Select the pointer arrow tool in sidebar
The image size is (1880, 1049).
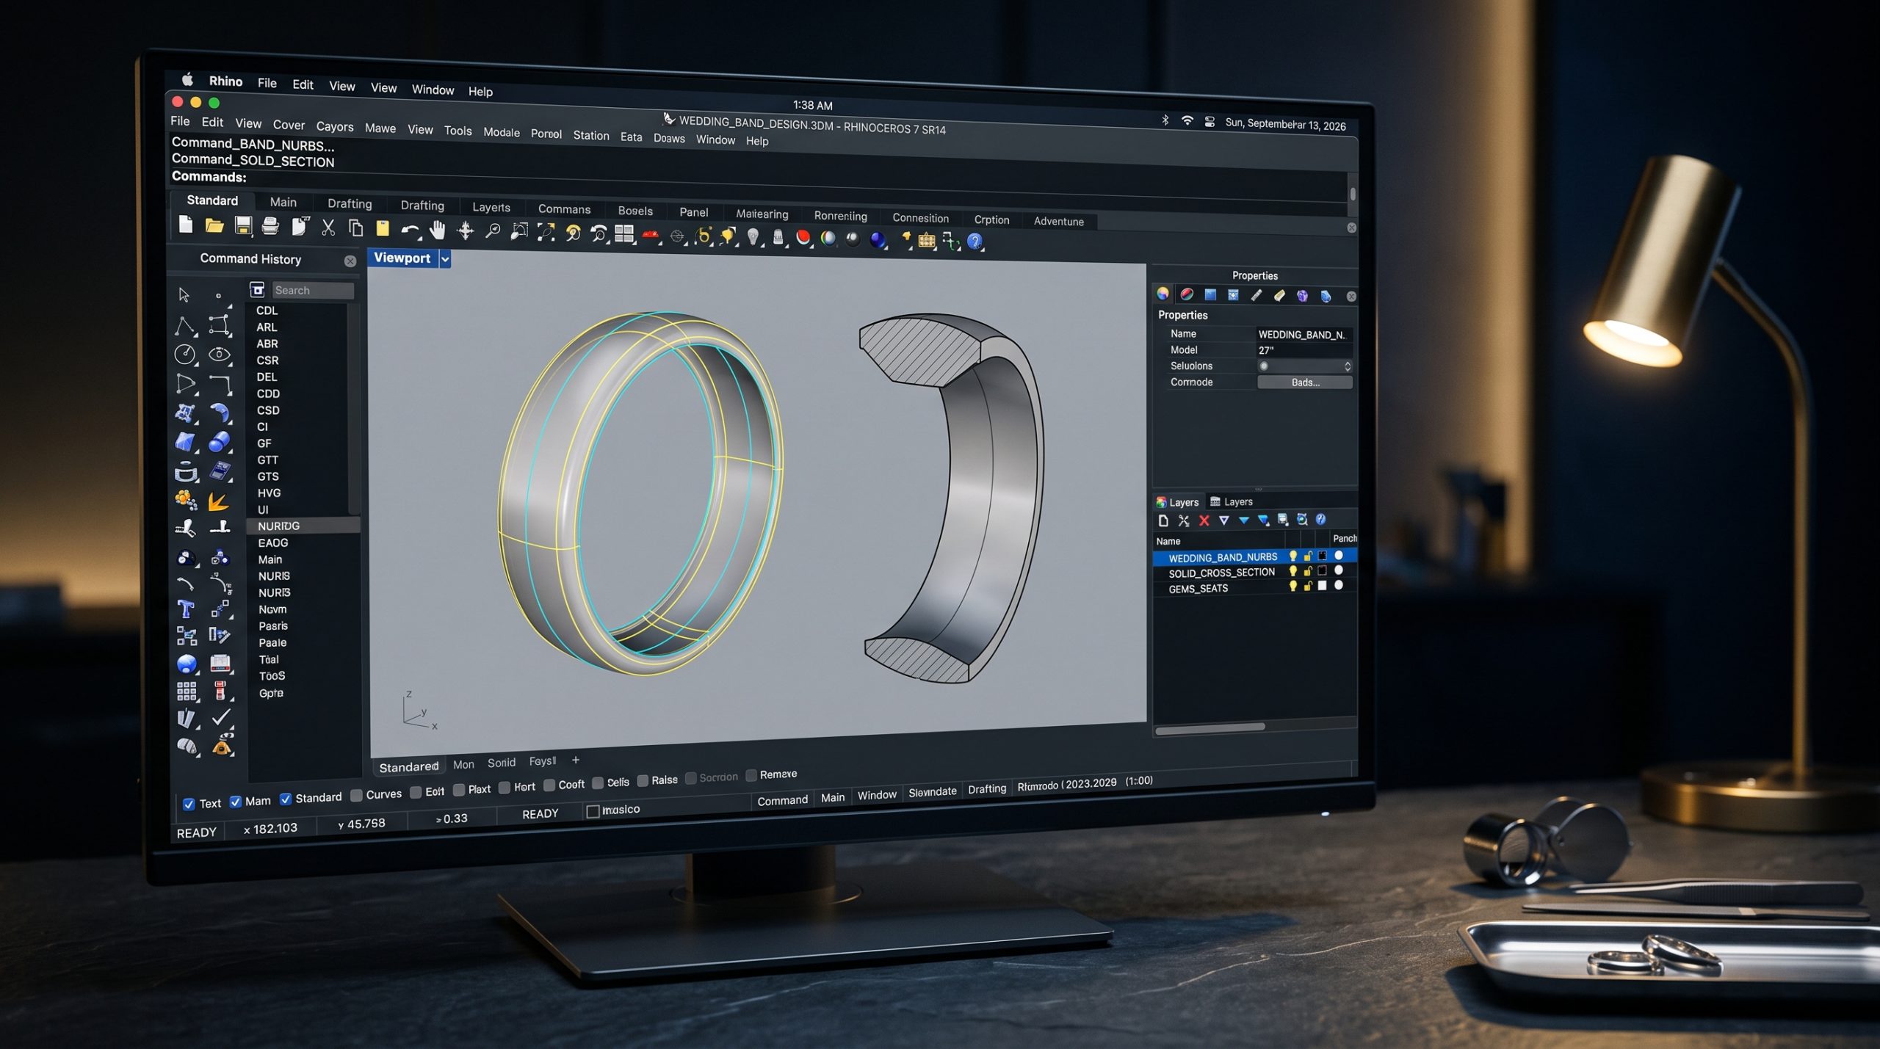[184, 294]
